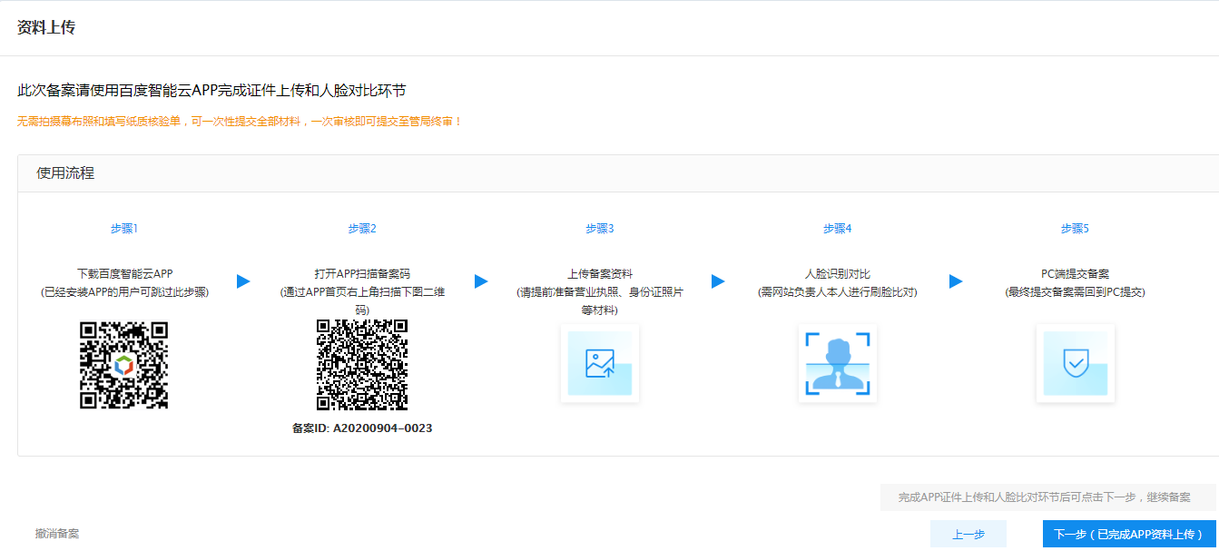Click the filing scan QR code in step 2
Viewport: 1219px width, 551px height.
coord(362,365)
